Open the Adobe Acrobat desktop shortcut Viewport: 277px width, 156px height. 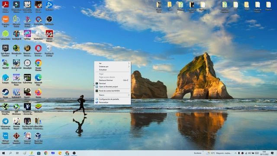click(6, 5)
